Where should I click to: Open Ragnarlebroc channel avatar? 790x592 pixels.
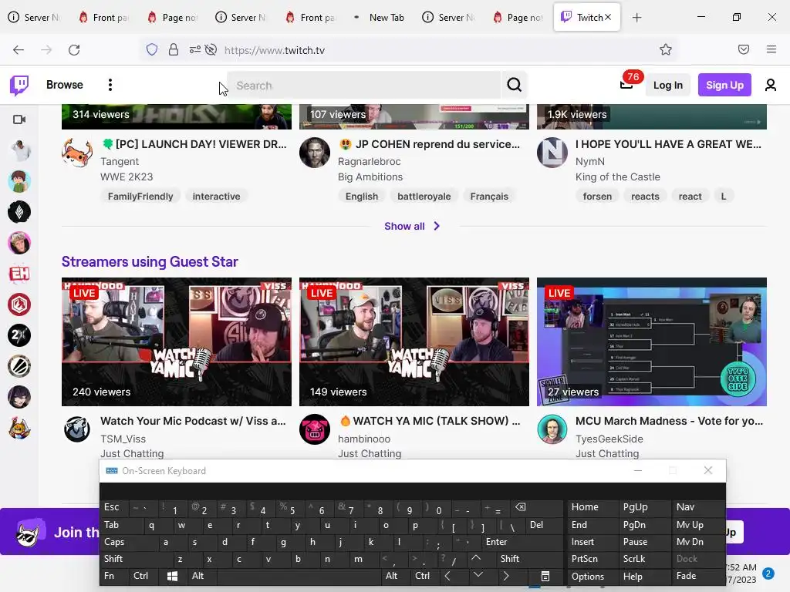(x=315, y=153)
